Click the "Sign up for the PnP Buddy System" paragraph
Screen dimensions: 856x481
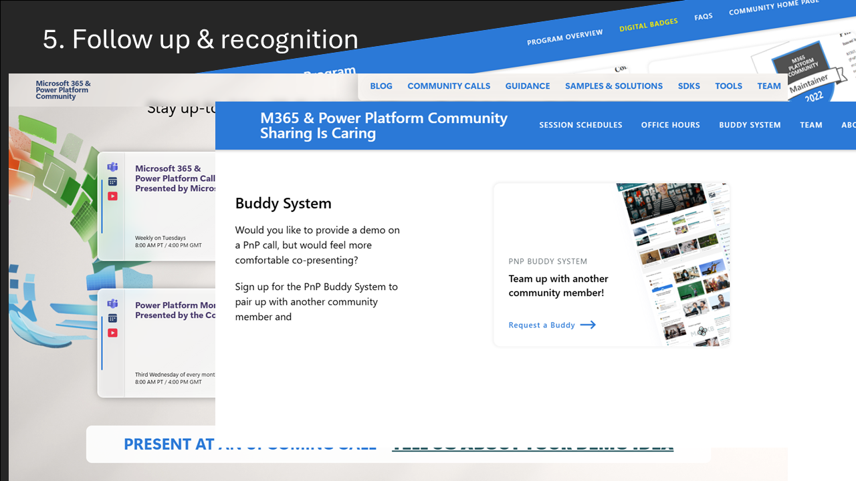tap(316, 302)
